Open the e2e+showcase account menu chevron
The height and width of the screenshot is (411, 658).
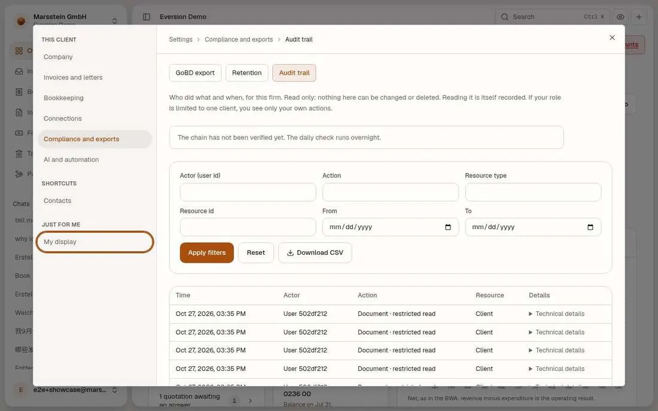click(x=115, y=390)
